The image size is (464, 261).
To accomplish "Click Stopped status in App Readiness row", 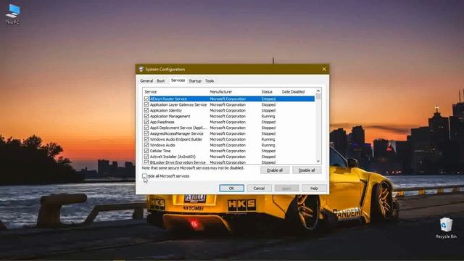I will point(268,122).
